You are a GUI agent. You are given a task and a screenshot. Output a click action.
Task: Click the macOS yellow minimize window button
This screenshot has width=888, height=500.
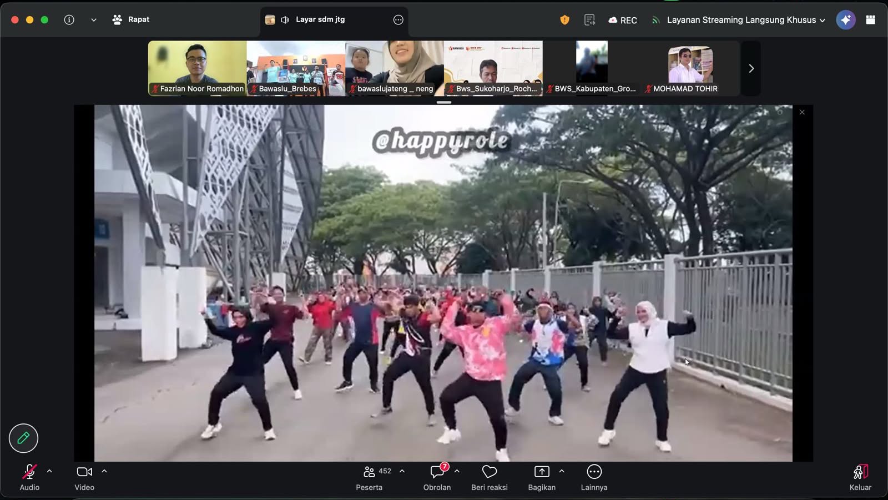point(29,19)
